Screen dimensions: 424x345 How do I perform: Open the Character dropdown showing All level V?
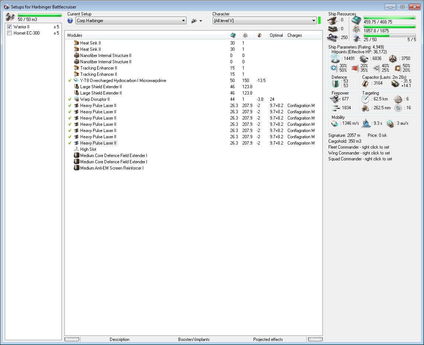(265, 21)
